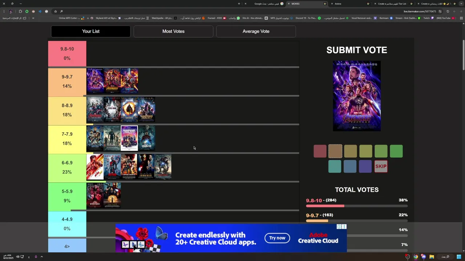
Task: Select the second poster in the 5-5.9 tier
Action: (112, 195)
